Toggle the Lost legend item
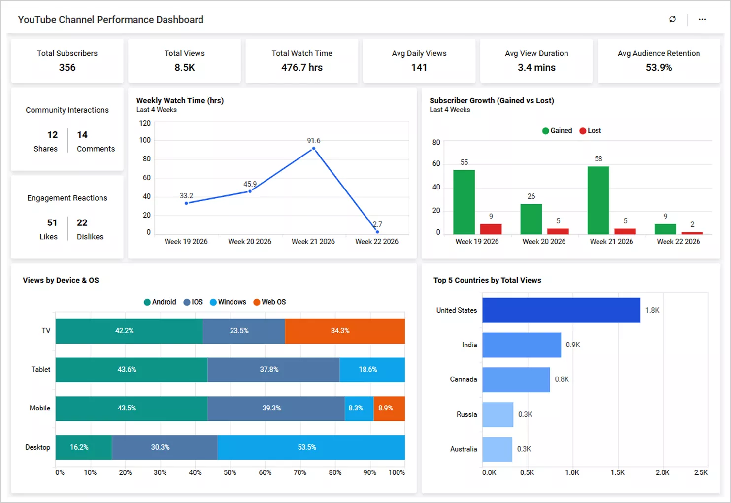This screenshot has width=731, height=503. 590,131
